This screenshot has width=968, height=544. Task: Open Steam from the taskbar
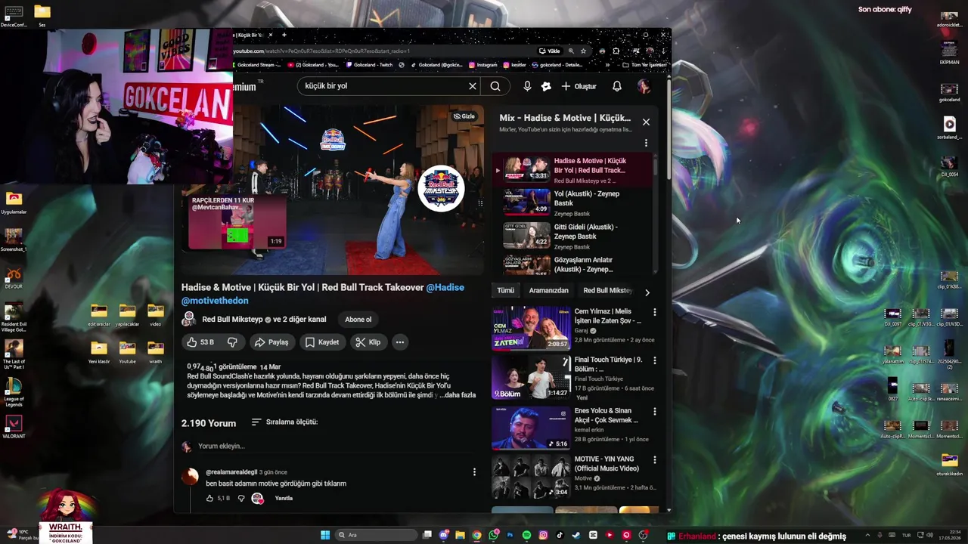click(x=576, y=535)
